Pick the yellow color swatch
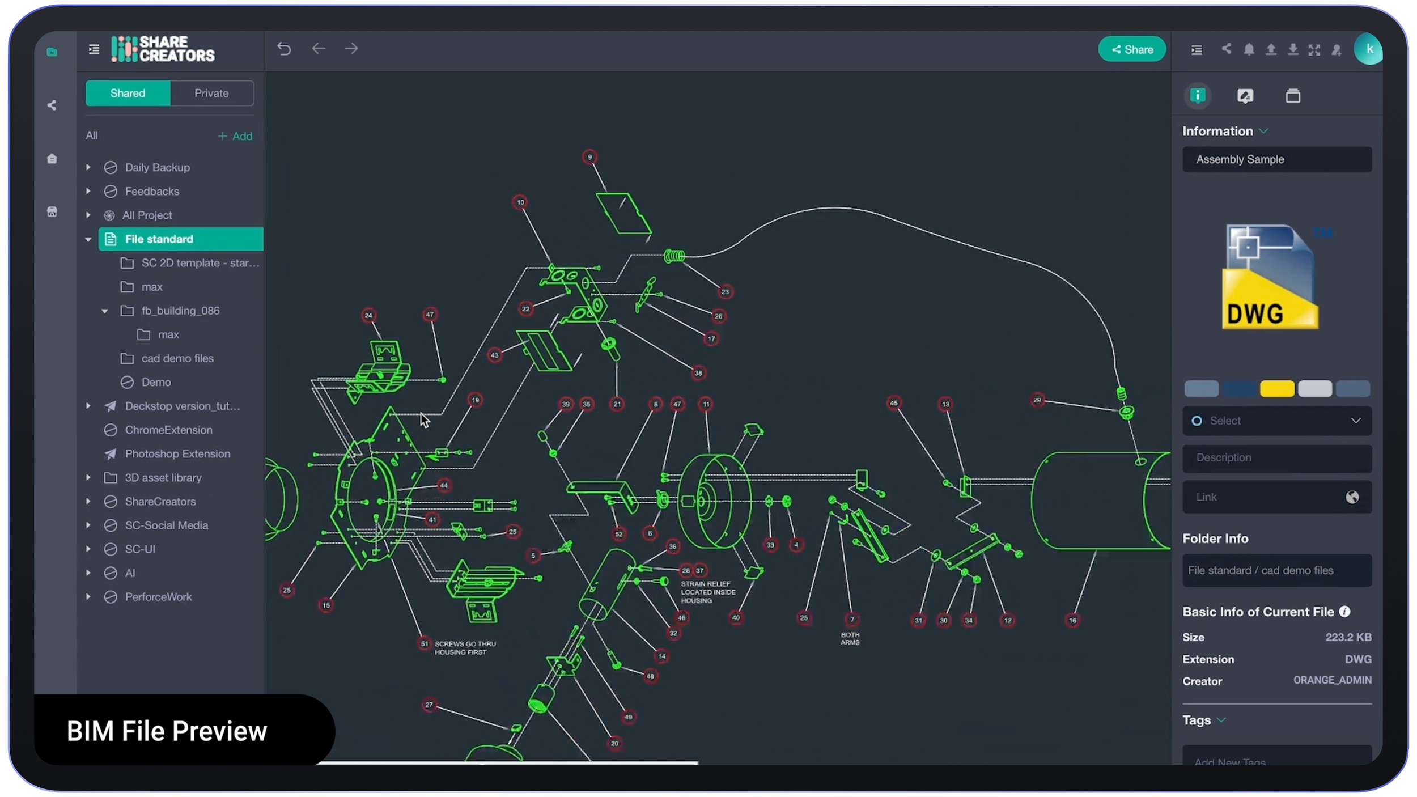 pos(1276,389)
